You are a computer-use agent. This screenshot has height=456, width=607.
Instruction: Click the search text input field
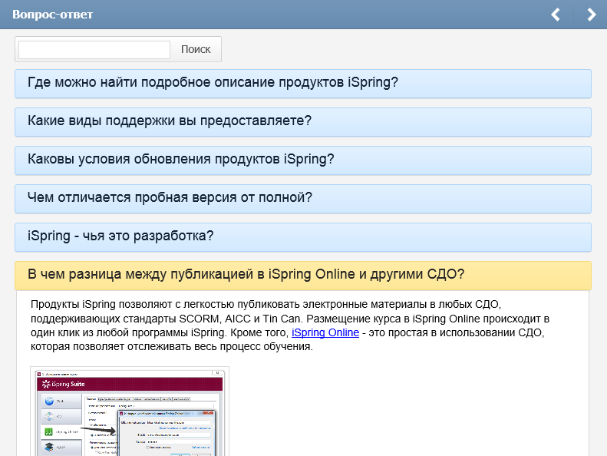click(94, 50)
